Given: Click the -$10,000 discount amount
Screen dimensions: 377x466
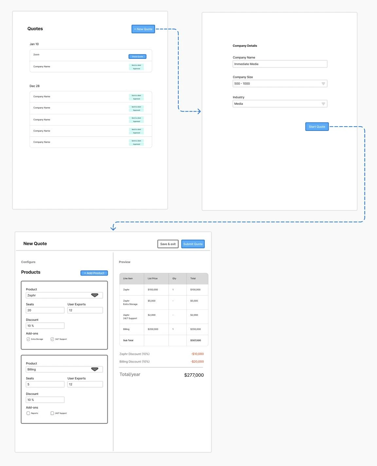Looking at the screenshot, I should 197,354.
